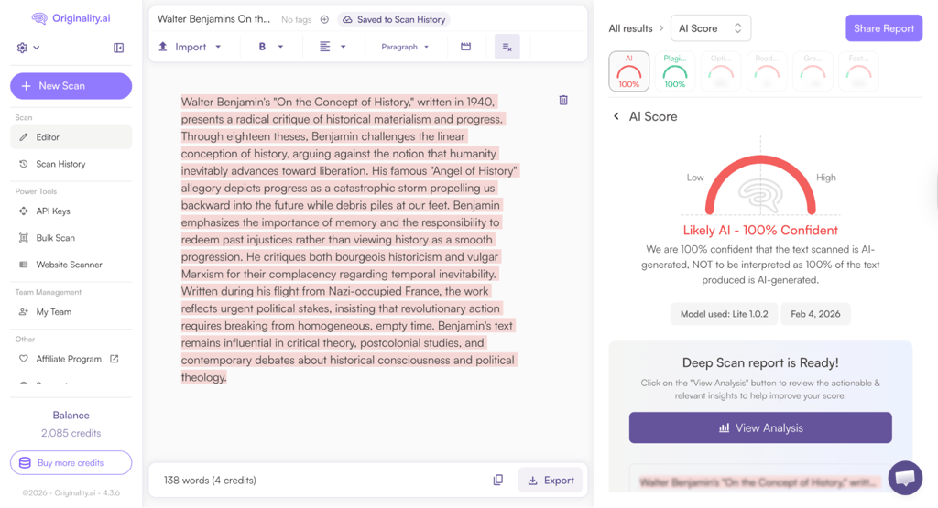Click the text alignment icon
This screenshot has height=508, width=938.
(325, 47)
